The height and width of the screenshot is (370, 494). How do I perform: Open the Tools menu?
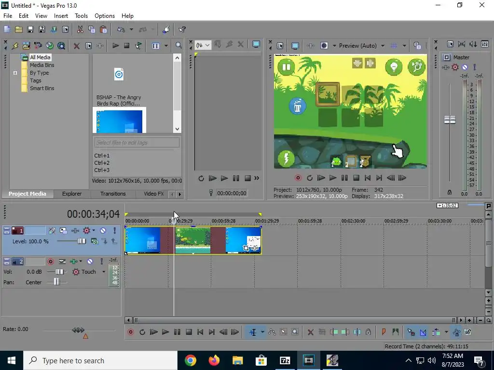click(81, 16)
